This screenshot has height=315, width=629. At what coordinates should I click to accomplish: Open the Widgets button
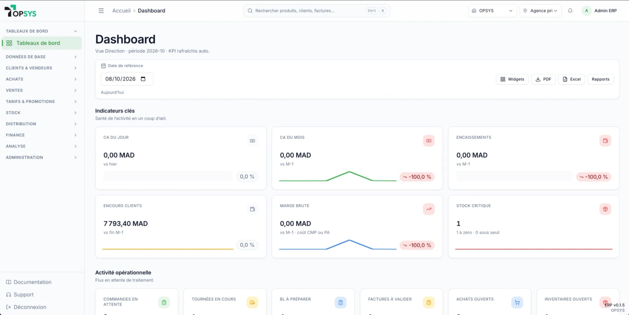point(512,79)
